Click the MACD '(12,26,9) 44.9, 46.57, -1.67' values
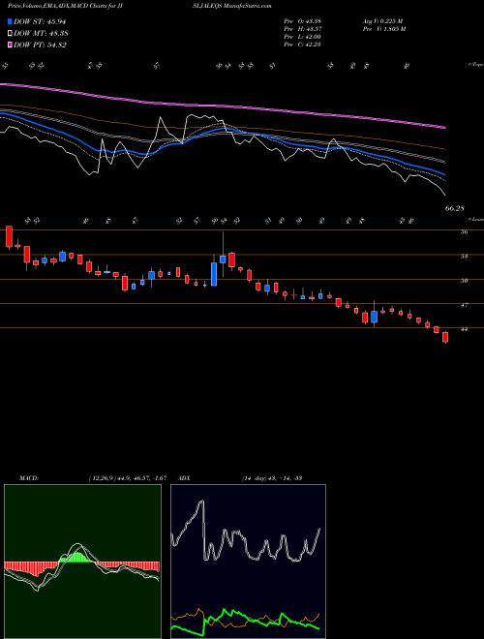 [127, 478]
